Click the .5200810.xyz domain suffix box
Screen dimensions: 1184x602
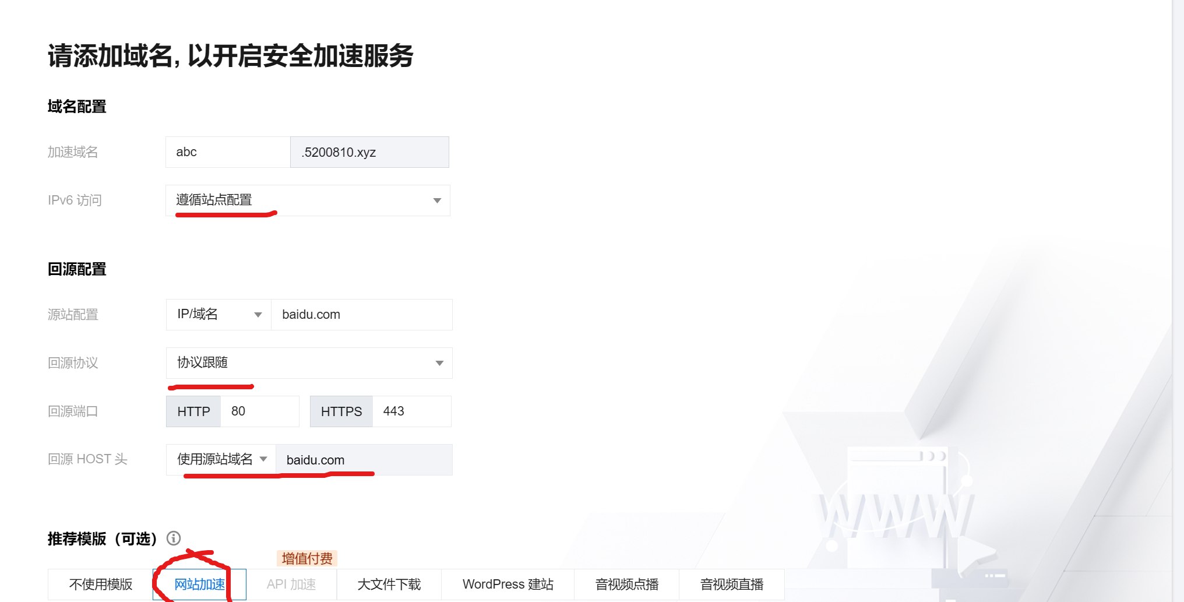369,152
